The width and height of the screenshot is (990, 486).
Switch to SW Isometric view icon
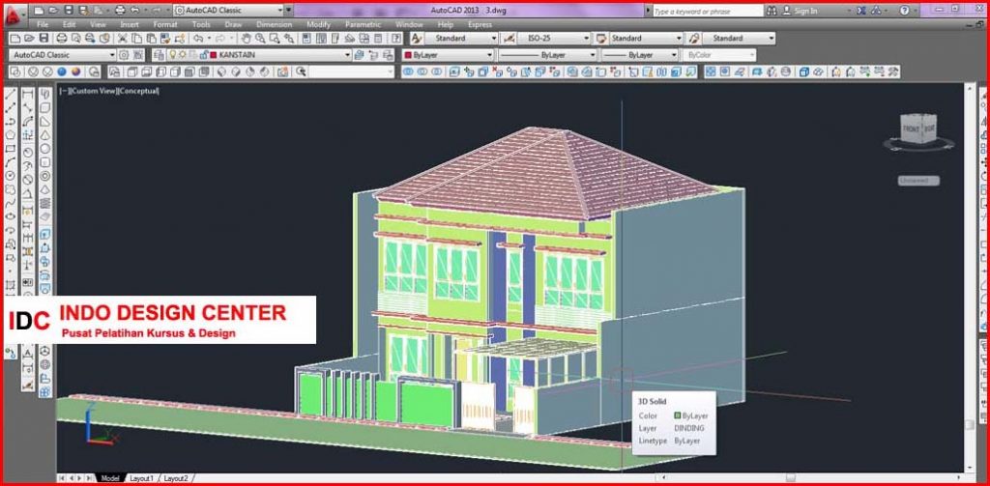221,71
